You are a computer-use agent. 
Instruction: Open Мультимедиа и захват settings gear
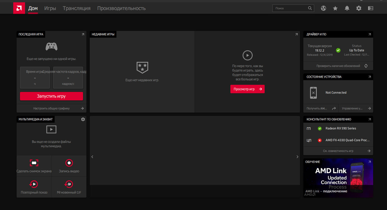pyautogui.click(x=83, y=119)
